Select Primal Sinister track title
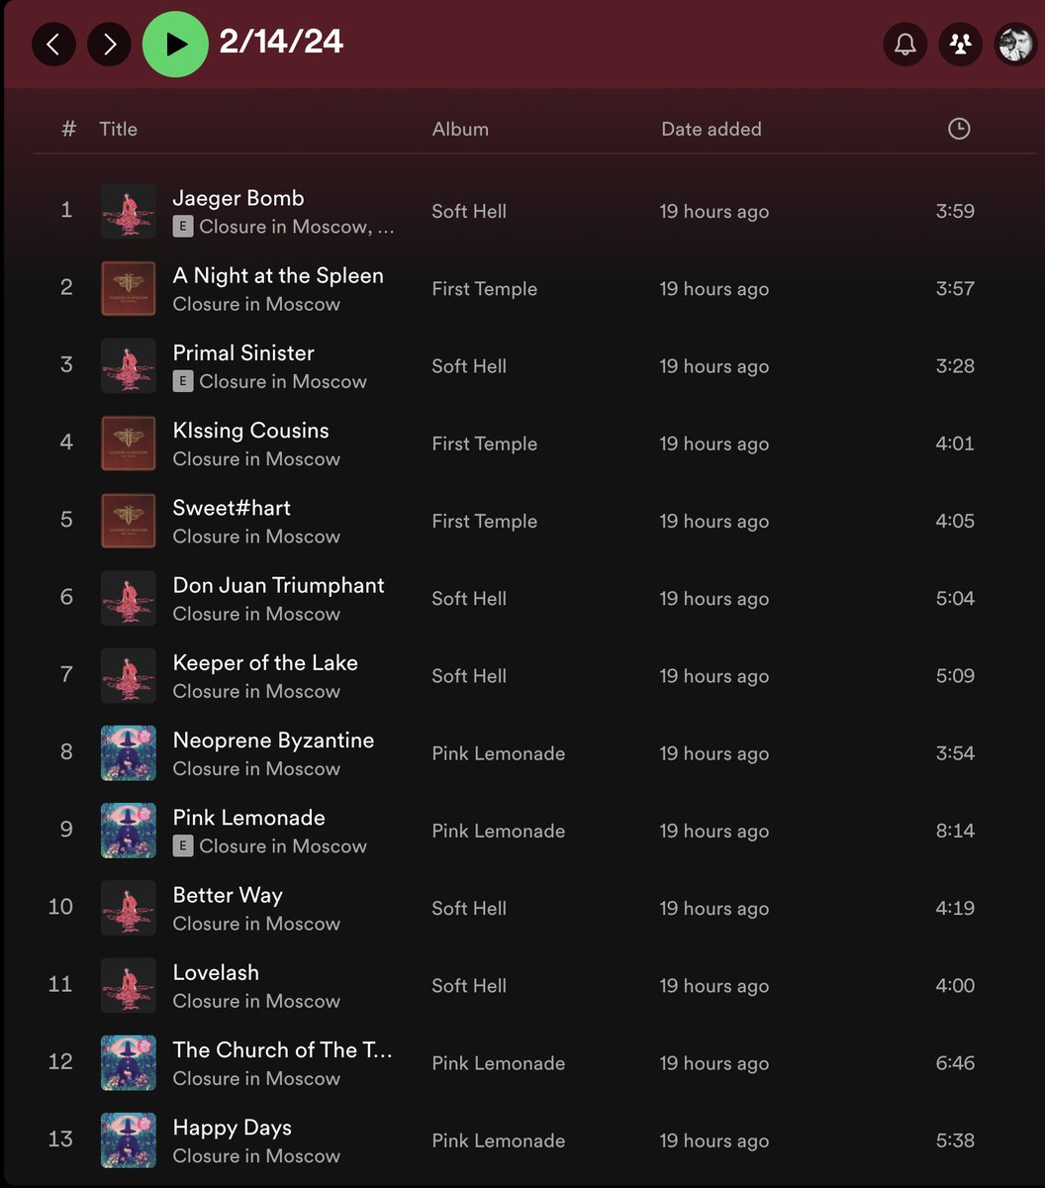Viewport: 1045px width, 1188px height. click(x=243, y=352)
